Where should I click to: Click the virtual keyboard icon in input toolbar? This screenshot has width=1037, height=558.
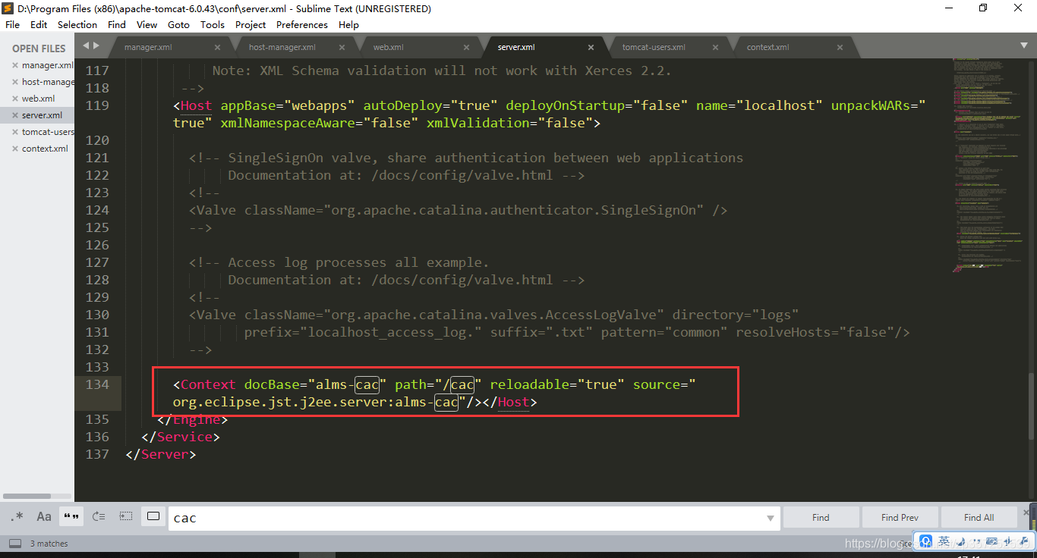tap(991, 541)
